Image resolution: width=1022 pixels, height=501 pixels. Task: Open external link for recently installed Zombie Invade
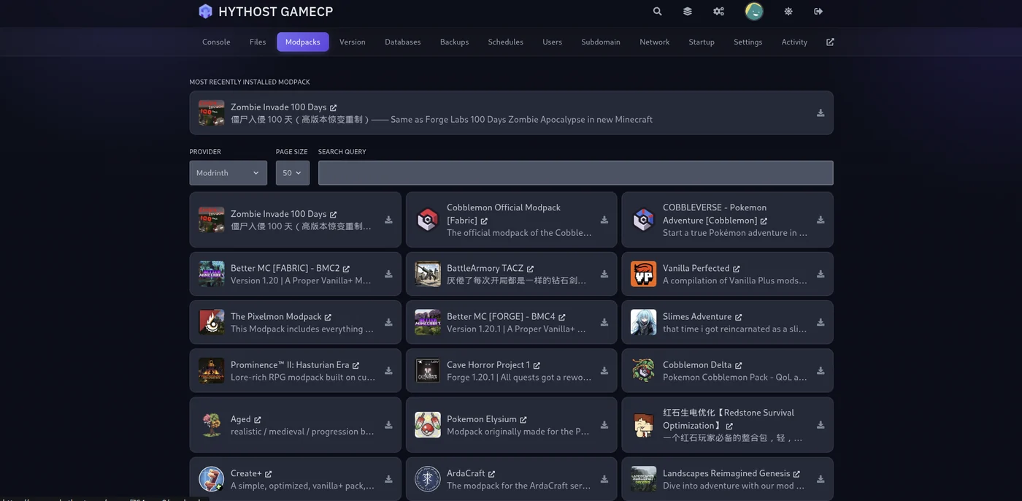(x=334, y=108)
